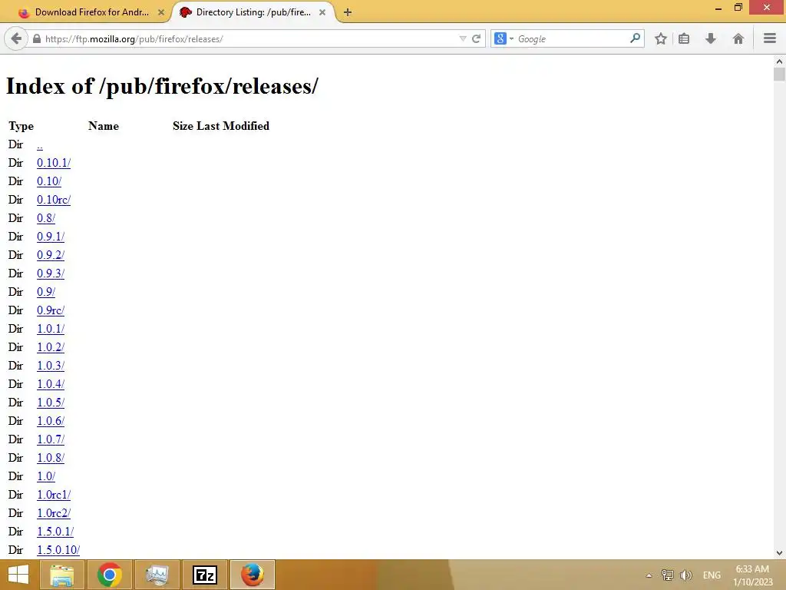The height and width of the screenshot is (590, 786).
Task: Open the Google search engine selector
Action: tap(504, 38)
